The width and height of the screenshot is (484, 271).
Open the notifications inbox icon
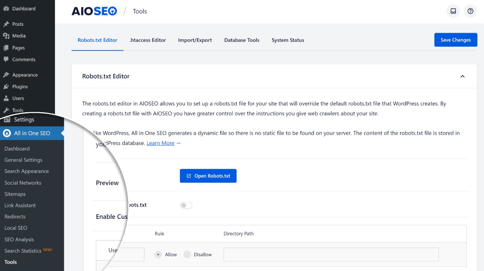(x=453, y=11)
